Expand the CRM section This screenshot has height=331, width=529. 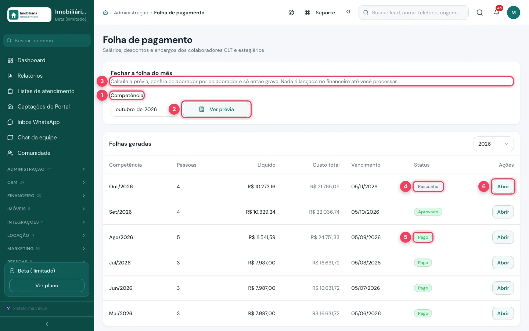47,182
